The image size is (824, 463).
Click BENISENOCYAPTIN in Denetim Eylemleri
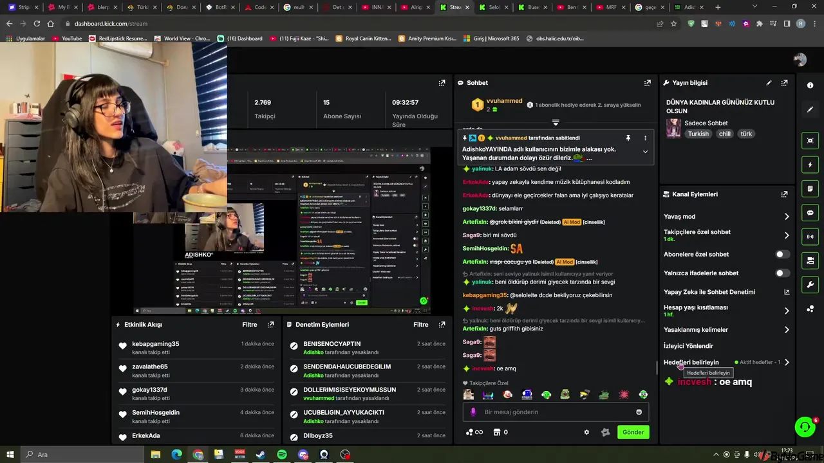coord(332,344)
